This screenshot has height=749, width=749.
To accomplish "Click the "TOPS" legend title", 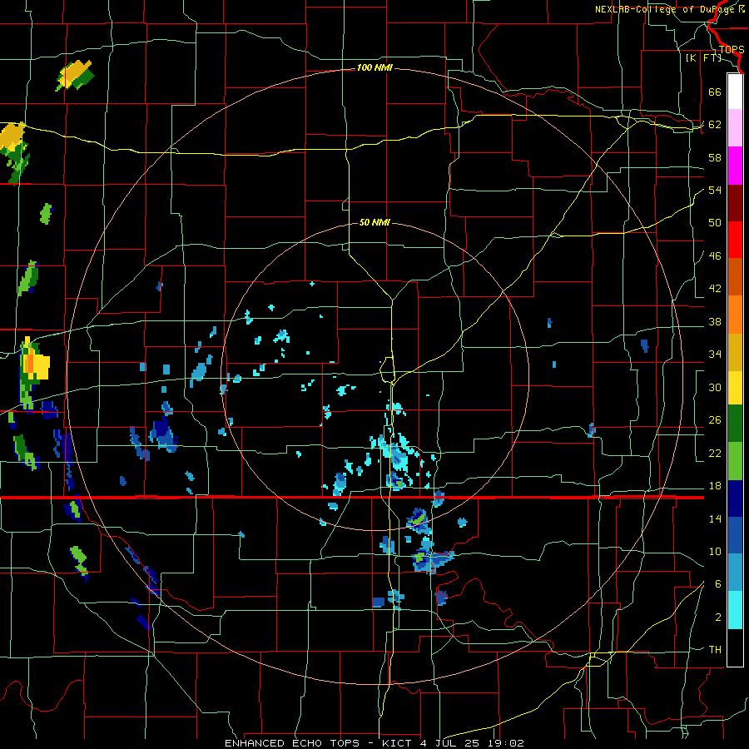I will [732, 50].
